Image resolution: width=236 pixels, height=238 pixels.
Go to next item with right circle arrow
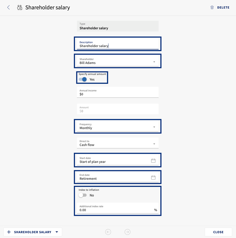tap(128, 232)
